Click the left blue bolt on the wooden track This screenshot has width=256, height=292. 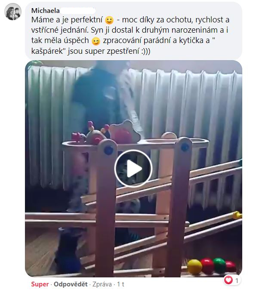(x=108, y=150)
